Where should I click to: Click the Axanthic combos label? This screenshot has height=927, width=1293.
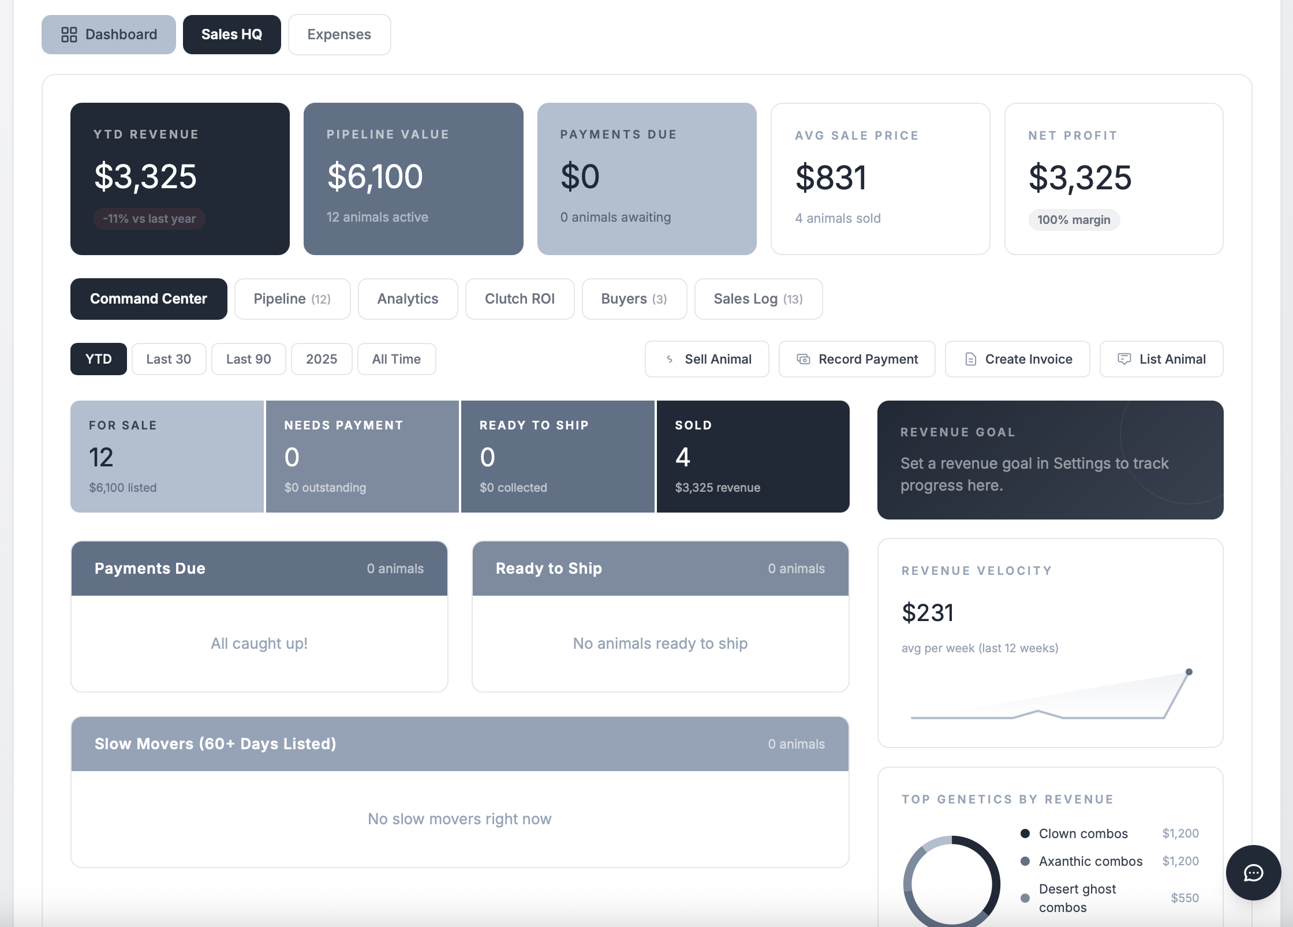click(x=1091, y=861)
